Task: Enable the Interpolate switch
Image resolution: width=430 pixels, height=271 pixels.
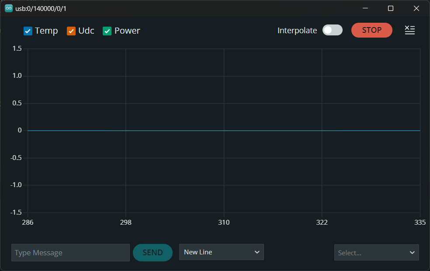Action: (x=332, y=30)
